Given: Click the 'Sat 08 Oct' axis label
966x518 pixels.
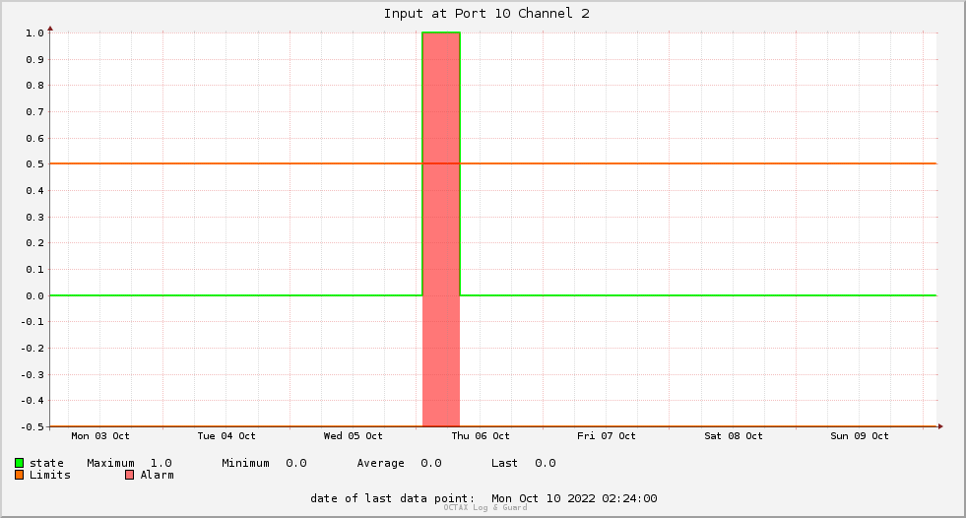Looking at the screenshot, I should (734, 436).
